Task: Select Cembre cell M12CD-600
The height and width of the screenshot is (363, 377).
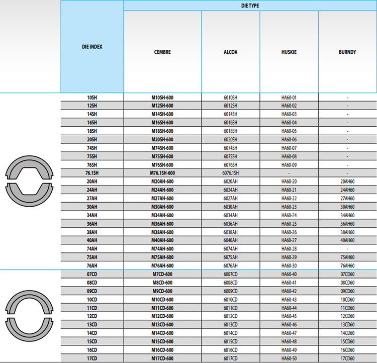Action: pos(162,316)
